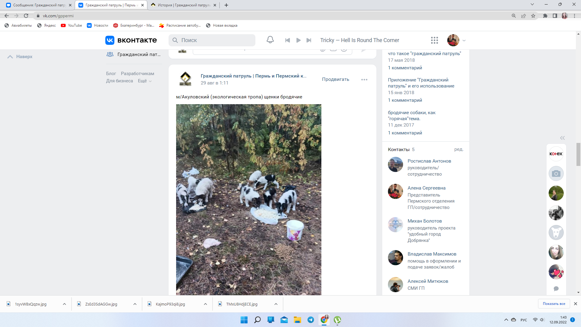Open the Блог link
Image resolution: width=581 pixels, height=327 pixels.
pos(111,74)
